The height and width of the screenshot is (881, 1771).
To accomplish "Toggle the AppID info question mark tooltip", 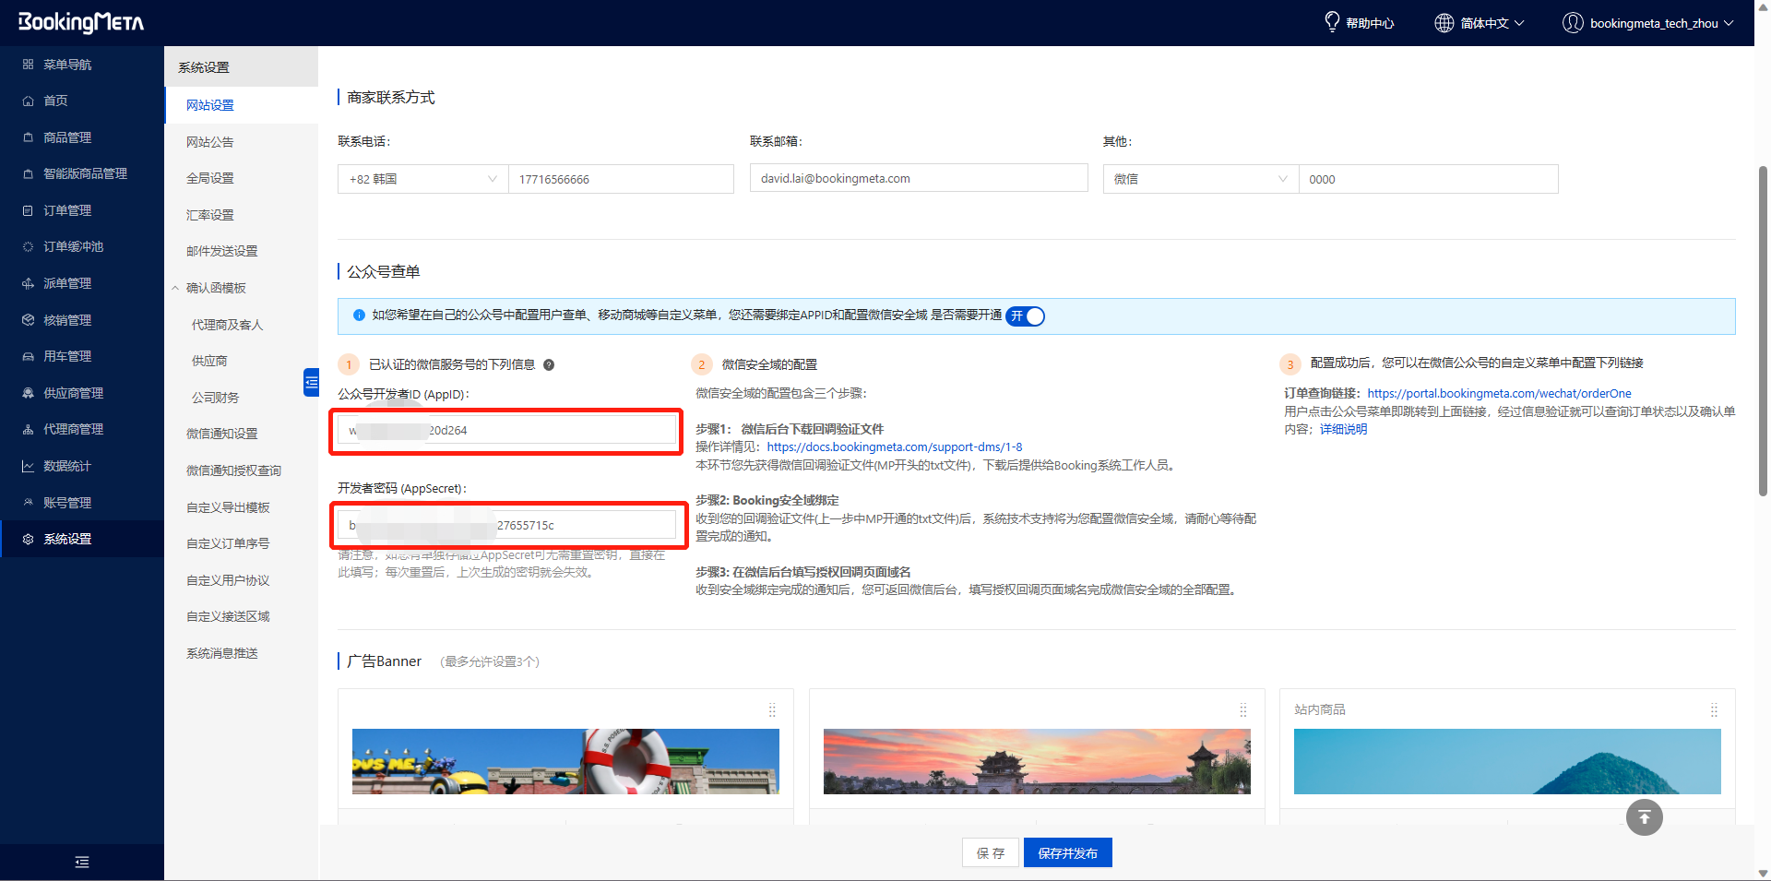I will (x=549, y=364).
